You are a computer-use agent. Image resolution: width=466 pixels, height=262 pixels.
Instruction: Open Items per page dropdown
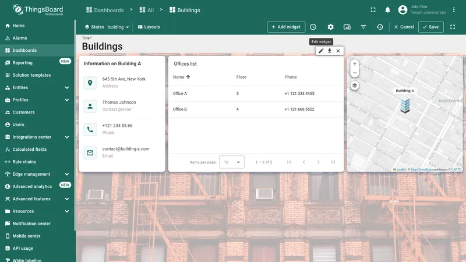[x=232, y=162]
